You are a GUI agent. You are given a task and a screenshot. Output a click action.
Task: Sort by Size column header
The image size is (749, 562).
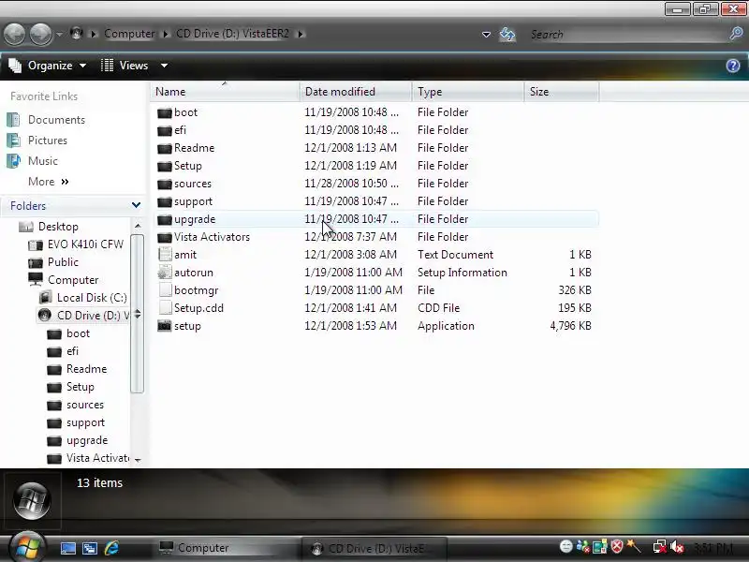point(561,91)
